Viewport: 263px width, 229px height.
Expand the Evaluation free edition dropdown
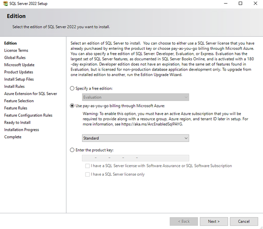[x=135, y=97]
